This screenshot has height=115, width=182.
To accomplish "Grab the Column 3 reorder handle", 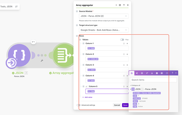I will pyautogui.click(x=124, y=65).
